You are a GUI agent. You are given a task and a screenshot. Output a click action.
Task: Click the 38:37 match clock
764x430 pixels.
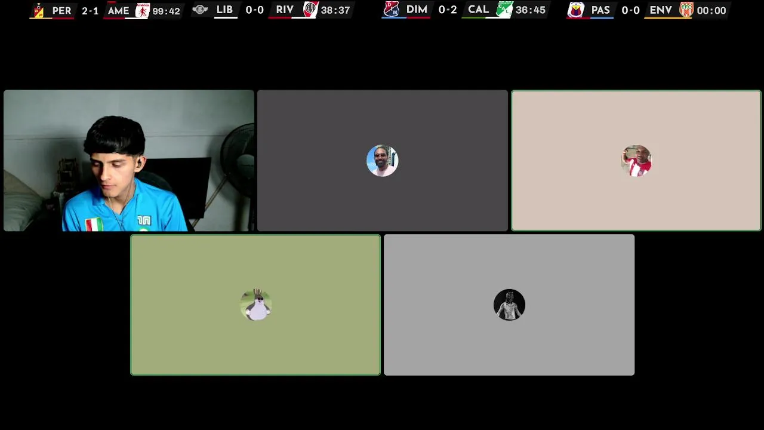pos(335,10)
